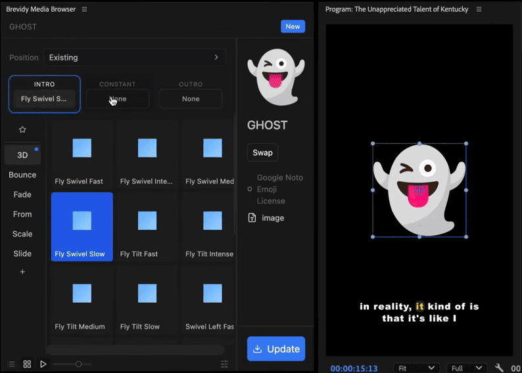Select the bottom-right handle of ghost bounding box

pos(466,236)
